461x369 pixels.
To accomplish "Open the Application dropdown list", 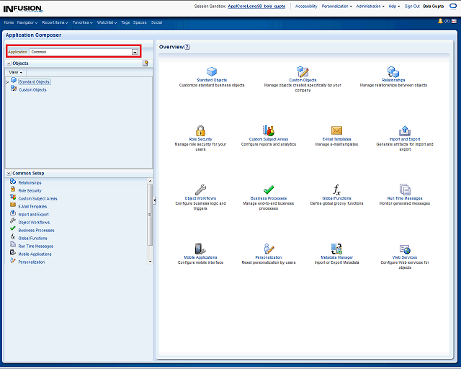I will (135, 52).
